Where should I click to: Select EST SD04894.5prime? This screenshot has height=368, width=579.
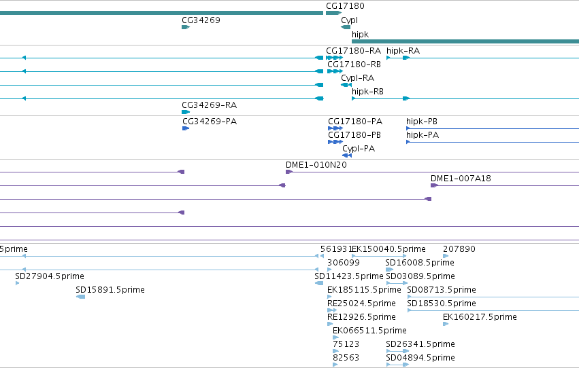click(420, 358)
